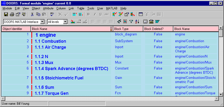This screenshot has height=107, width=224.
Task: Select the '1.1.3 Mux' object
Action: coord(44,62)
